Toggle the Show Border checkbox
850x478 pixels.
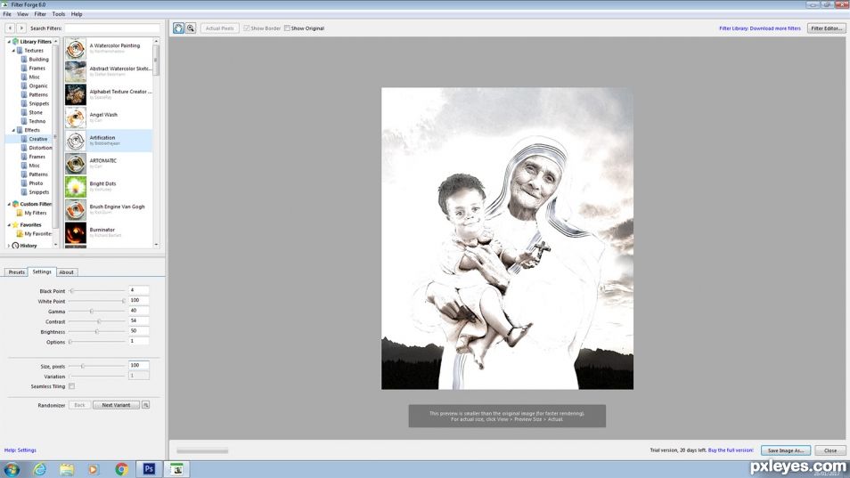tap(247, 28)
